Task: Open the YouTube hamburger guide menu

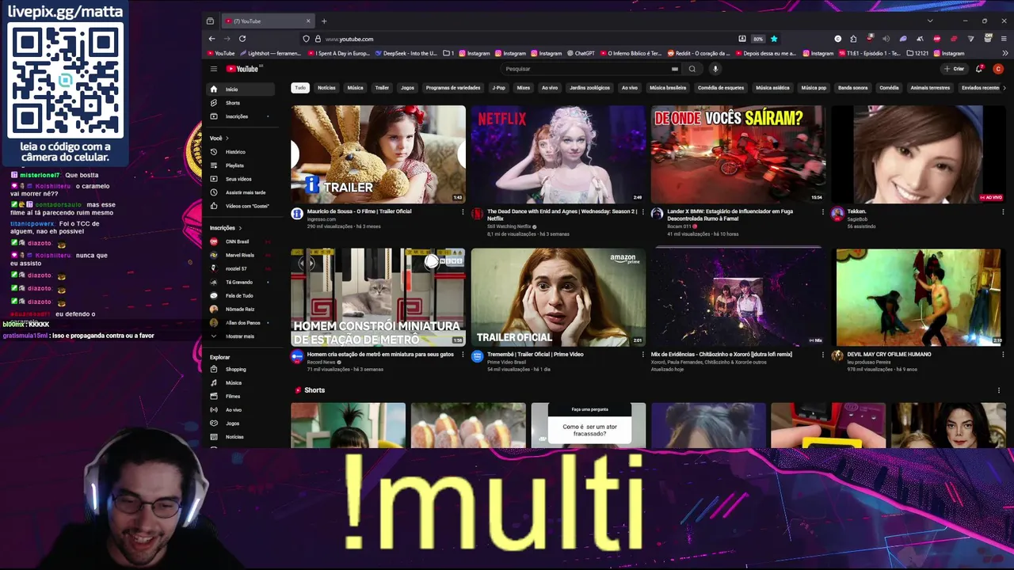Action: [213, 69]
